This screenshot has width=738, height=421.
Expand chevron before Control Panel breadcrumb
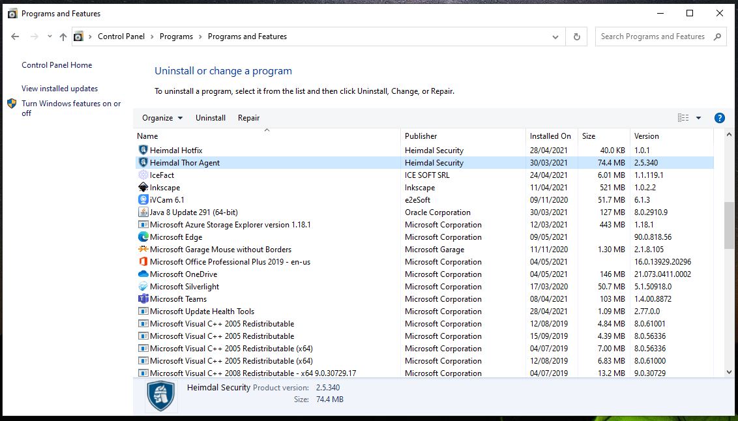(90, 36)
